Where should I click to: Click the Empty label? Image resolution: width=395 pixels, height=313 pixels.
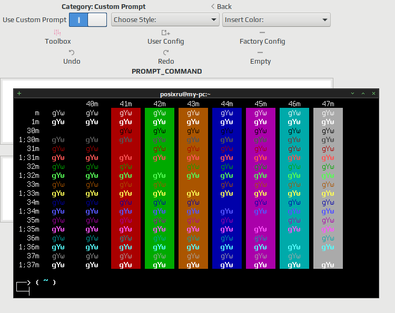point(261,62)
